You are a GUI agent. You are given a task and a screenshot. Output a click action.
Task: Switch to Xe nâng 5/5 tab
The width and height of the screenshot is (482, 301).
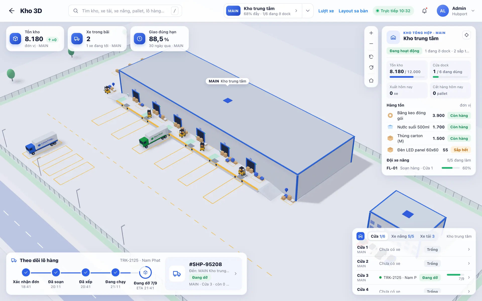click(x=402, y=236)
